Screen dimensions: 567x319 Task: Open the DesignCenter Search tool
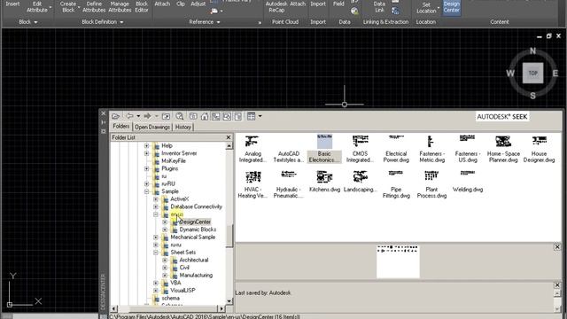(x=179, y=116)
